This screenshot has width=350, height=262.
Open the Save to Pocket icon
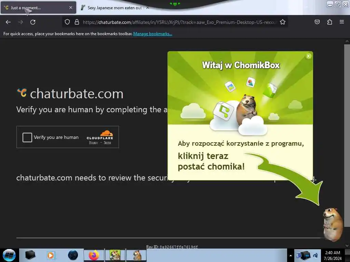317,22
